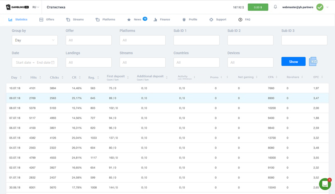Image resolution: width=335 pixels, height=194 pixels.
Task: Open the Countries filter dropdown
Action: tap(196, 62)
